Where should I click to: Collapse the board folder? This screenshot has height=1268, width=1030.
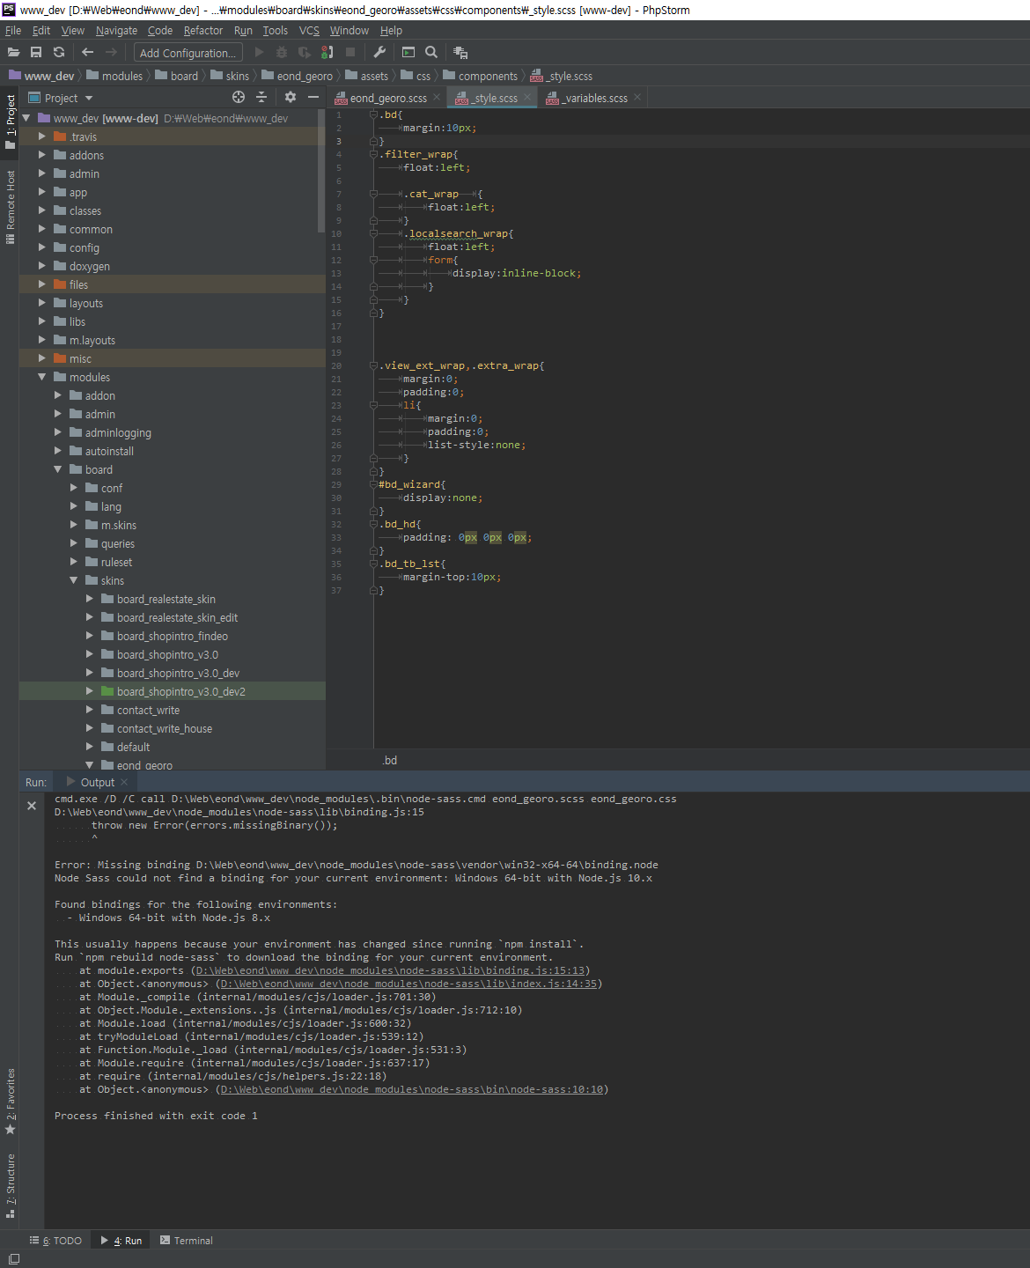(57, 469)
